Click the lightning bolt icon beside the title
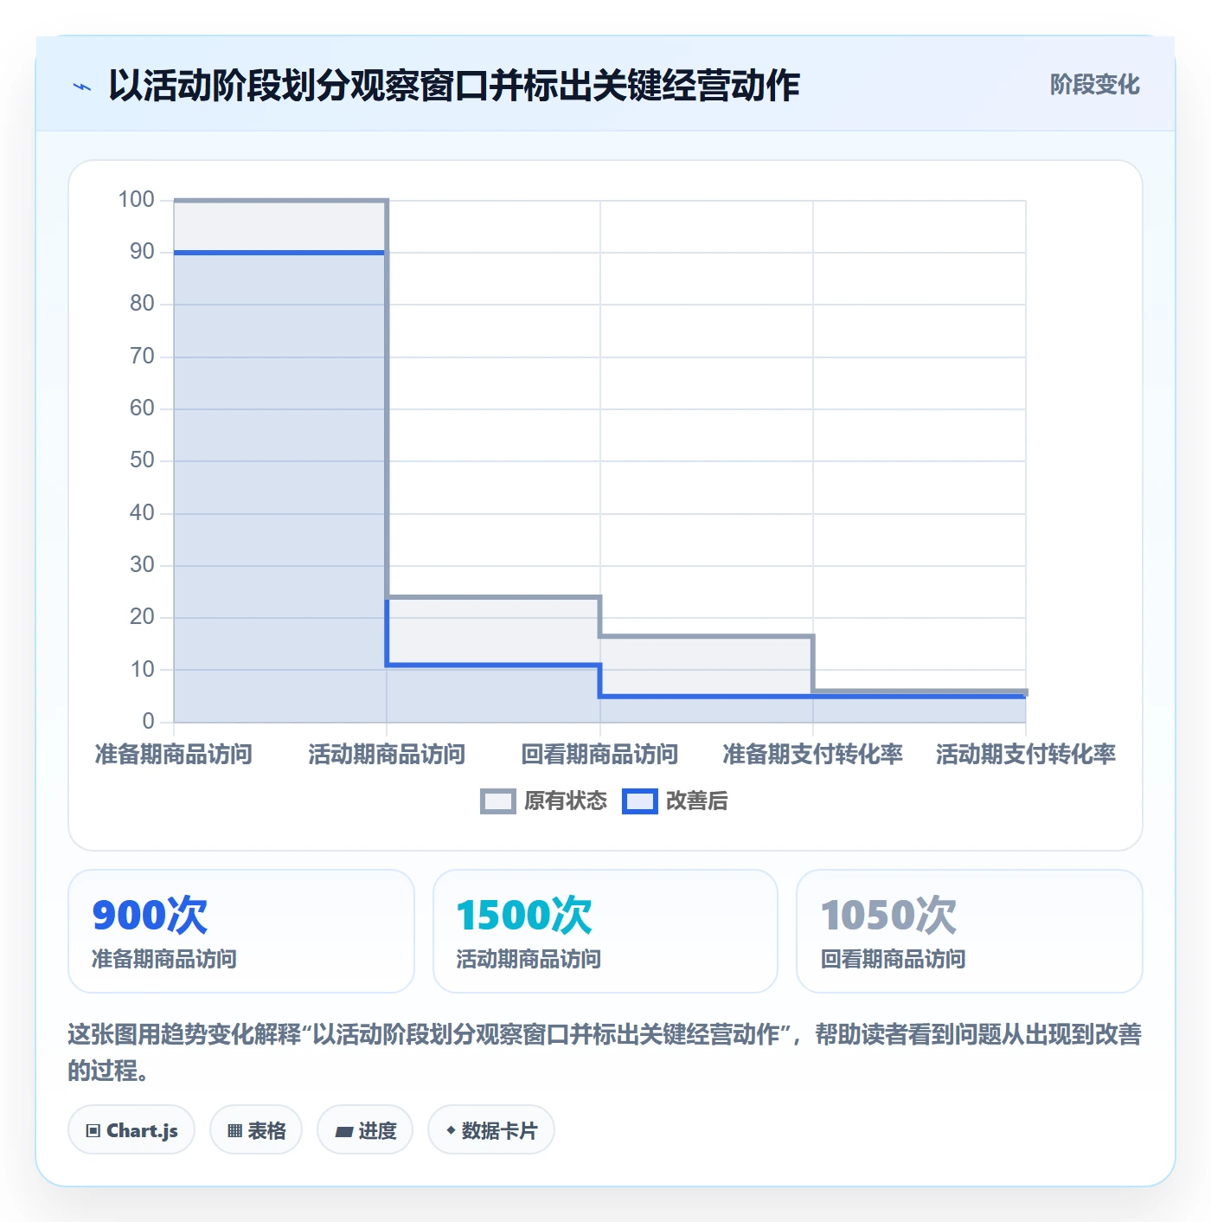The width and height of the screenshot is (1211, 1222). point(82,87)
